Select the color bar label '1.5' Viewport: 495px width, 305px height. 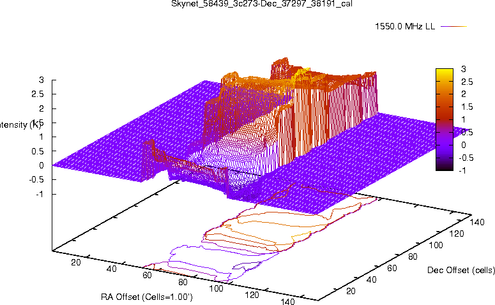tap(467, 107)
